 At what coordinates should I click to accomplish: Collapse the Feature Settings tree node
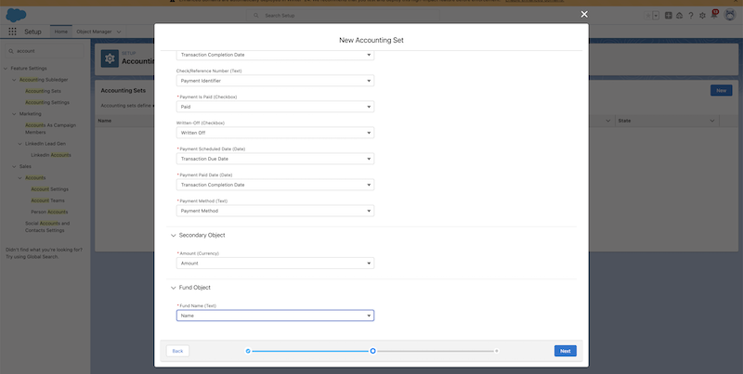pos(6,68)
